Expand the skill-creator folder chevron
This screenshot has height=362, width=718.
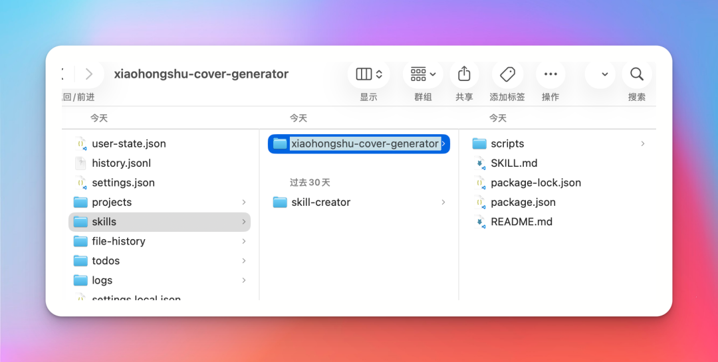(443, 203)
